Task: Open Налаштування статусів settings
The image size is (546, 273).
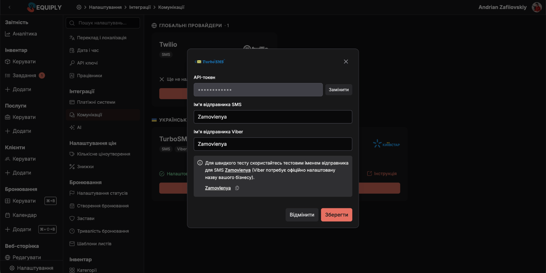Action: pos(99,193)
